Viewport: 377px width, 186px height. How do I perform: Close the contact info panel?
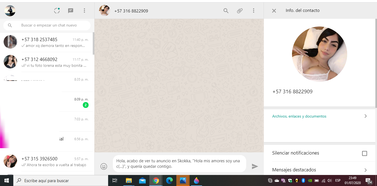tap(274, 11)
